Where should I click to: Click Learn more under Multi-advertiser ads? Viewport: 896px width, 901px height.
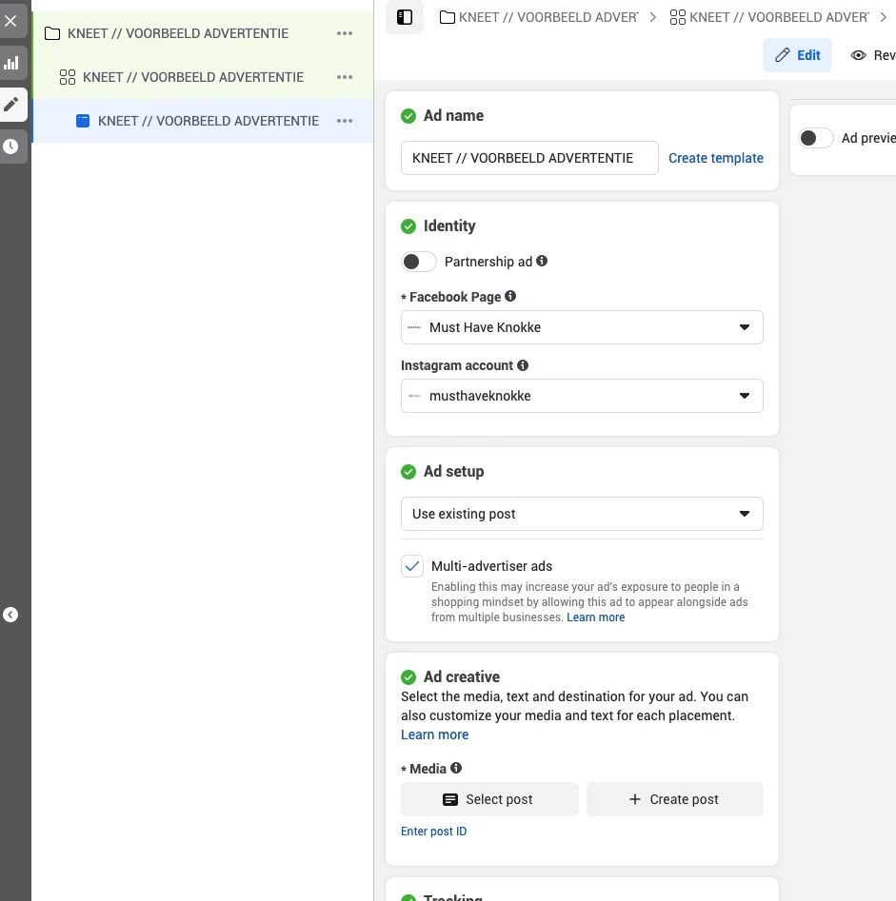pos(595,617)
